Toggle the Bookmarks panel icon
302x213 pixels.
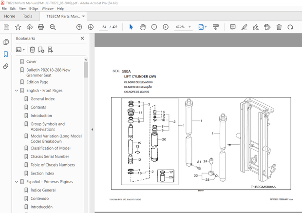[x=6, y=54]
